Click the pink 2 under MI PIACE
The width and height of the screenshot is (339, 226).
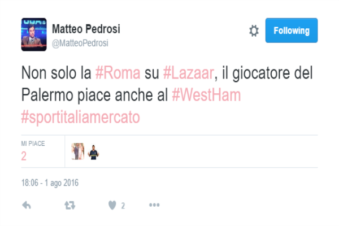(24, 156)
